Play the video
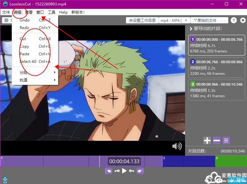This screenshot has width=247, height=184. (x=124, y=171)
